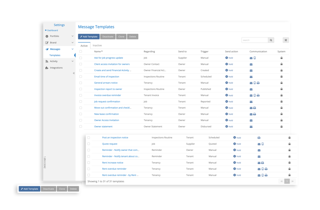Go to page 1 in pagination

(x=287, y=181)
